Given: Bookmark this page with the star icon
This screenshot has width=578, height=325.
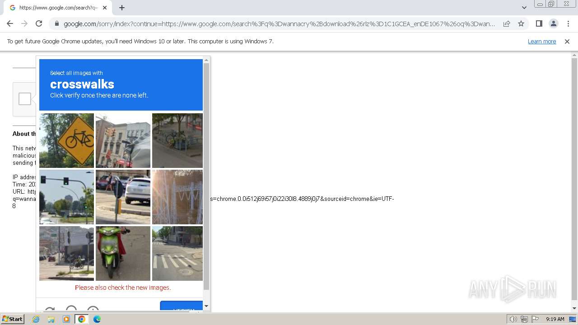Looking at the screenshot, I should (521, 23).
